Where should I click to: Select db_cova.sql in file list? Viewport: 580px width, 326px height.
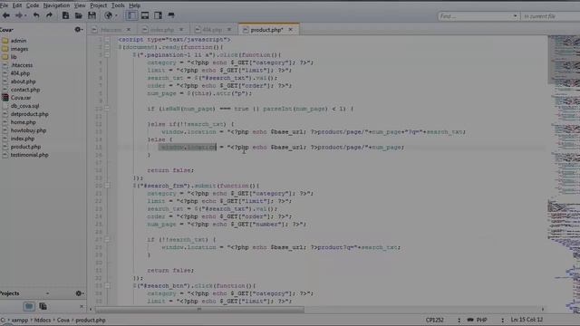[24, 106]
